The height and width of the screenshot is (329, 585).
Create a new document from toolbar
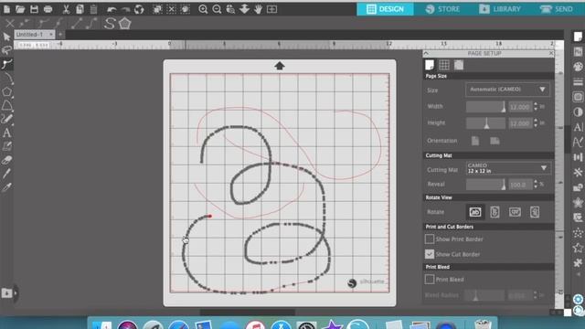pyautogui.click(x=6, y=9)
